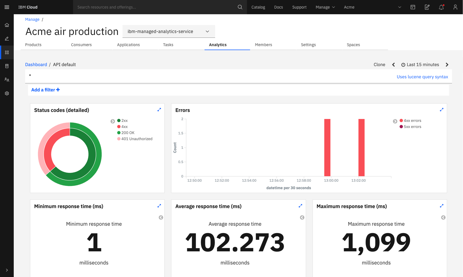Click the 4xx legend color dot
This screenshot has width=463, height=277.
tap(119, 127)
